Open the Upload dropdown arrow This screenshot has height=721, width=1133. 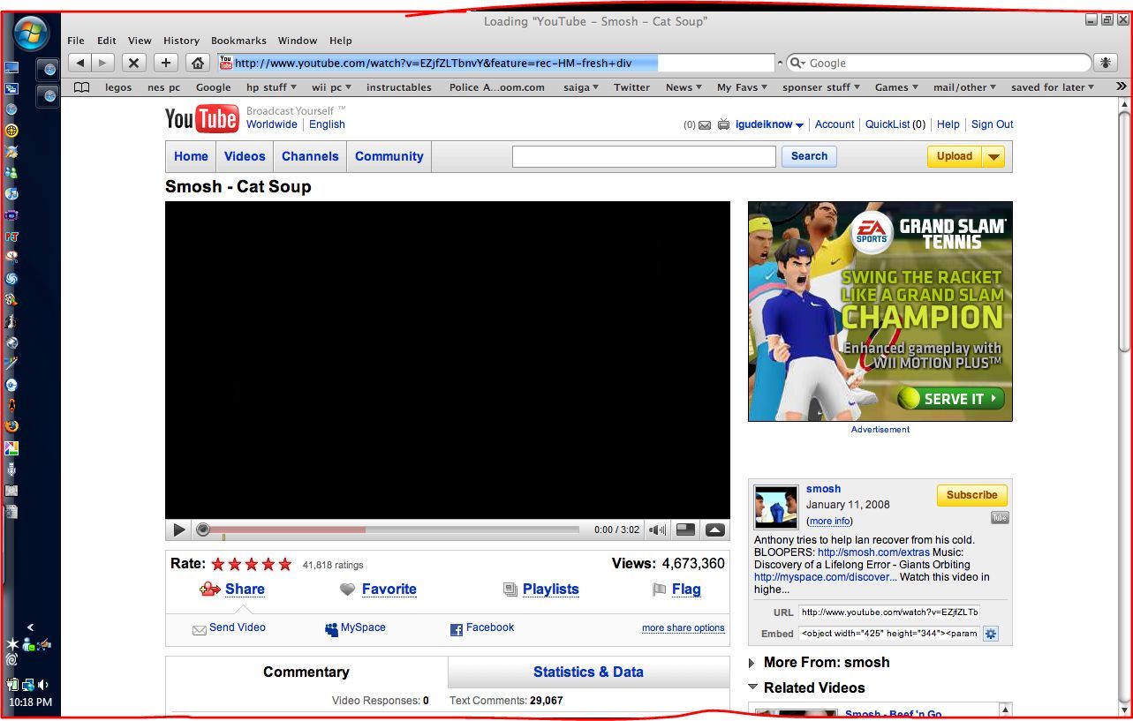(994, 156)
